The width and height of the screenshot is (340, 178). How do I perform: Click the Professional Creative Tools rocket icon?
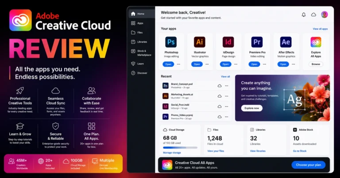(x=20, y=91)
